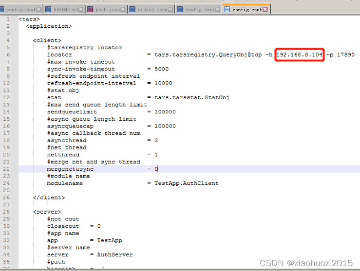Click the asyncqueuecap key
The image size is (360, 271).
pyautogui.click(x=70, y=126)
